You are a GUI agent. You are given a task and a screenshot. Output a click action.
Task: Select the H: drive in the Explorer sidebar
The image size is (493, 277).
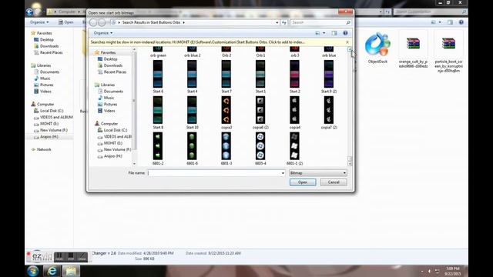(49, 137)
